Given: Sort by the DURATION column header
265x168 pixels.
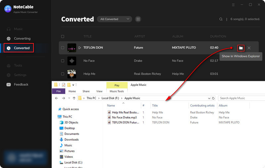Looking at the screenshot, I should coord(218,36).
